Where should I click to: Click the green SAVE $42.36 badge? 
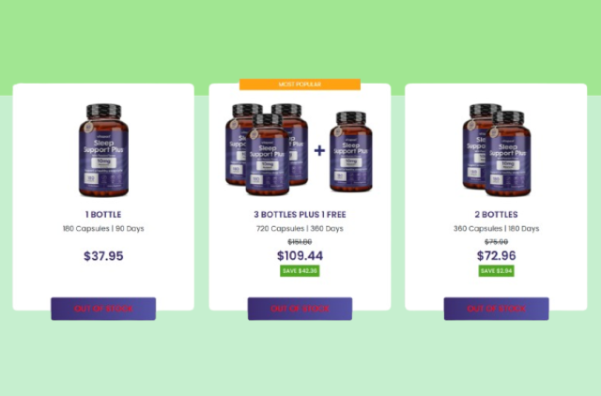pyautogui.click(x=300, y=271)
